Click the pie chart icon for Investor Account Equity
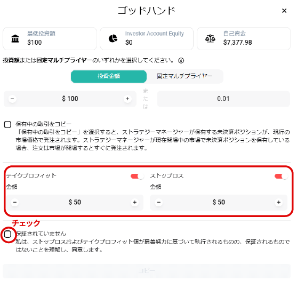 pyautogui.click(x=114, y=38)
